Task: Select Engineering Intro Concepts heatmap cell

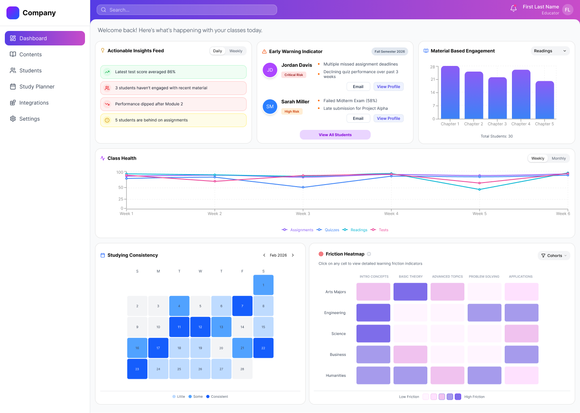Action: click(373, 313)
